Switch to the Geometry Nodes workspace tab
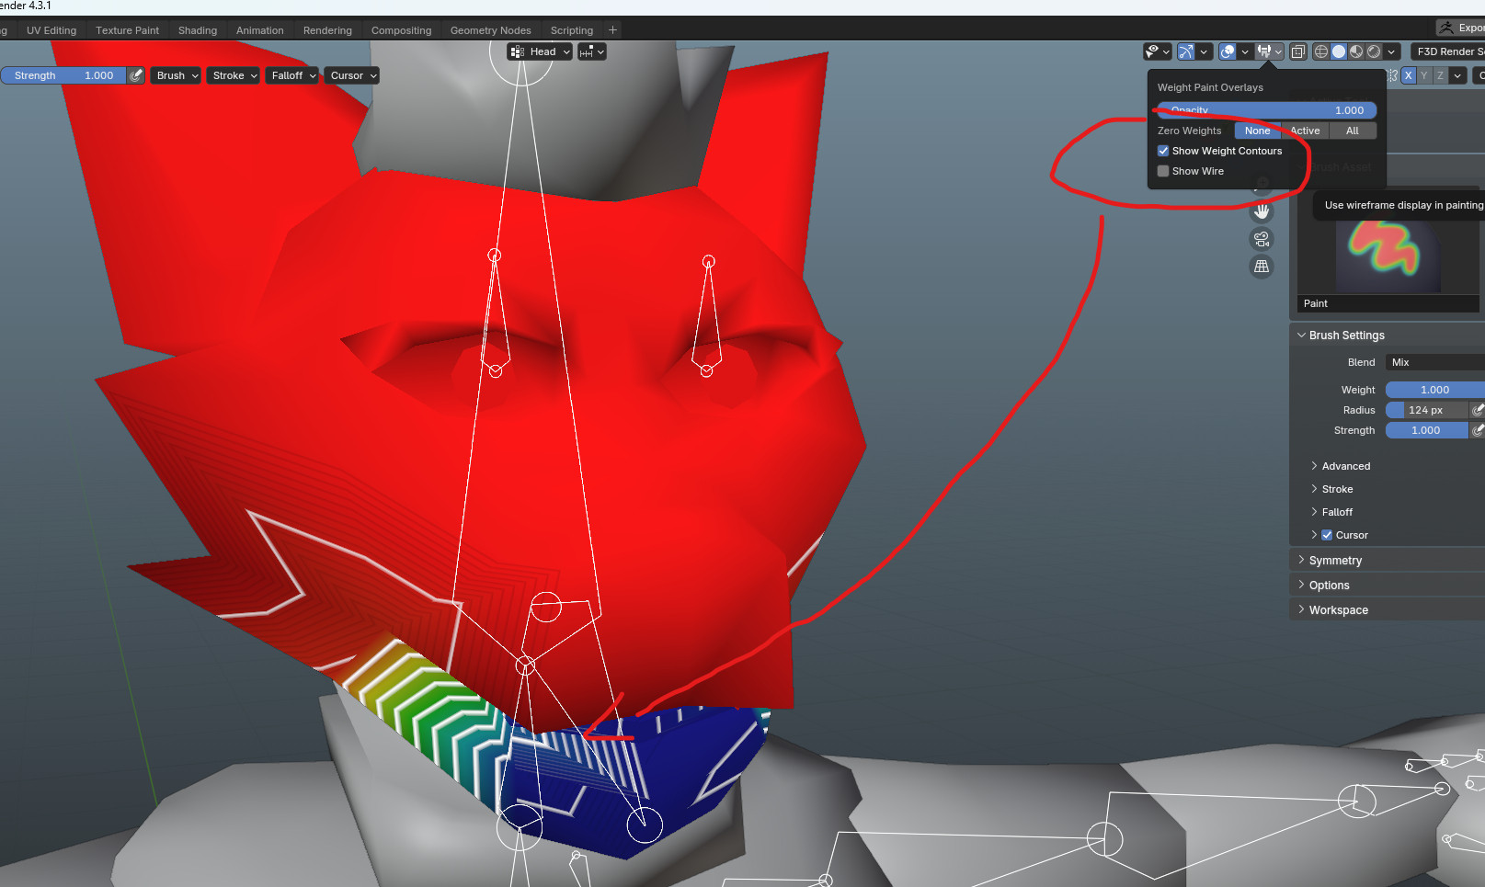This screenshot has height=887, width=1485. [491, 30]
